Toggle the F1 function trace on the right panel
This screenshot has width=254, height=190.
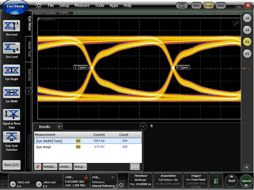[247, 42]
